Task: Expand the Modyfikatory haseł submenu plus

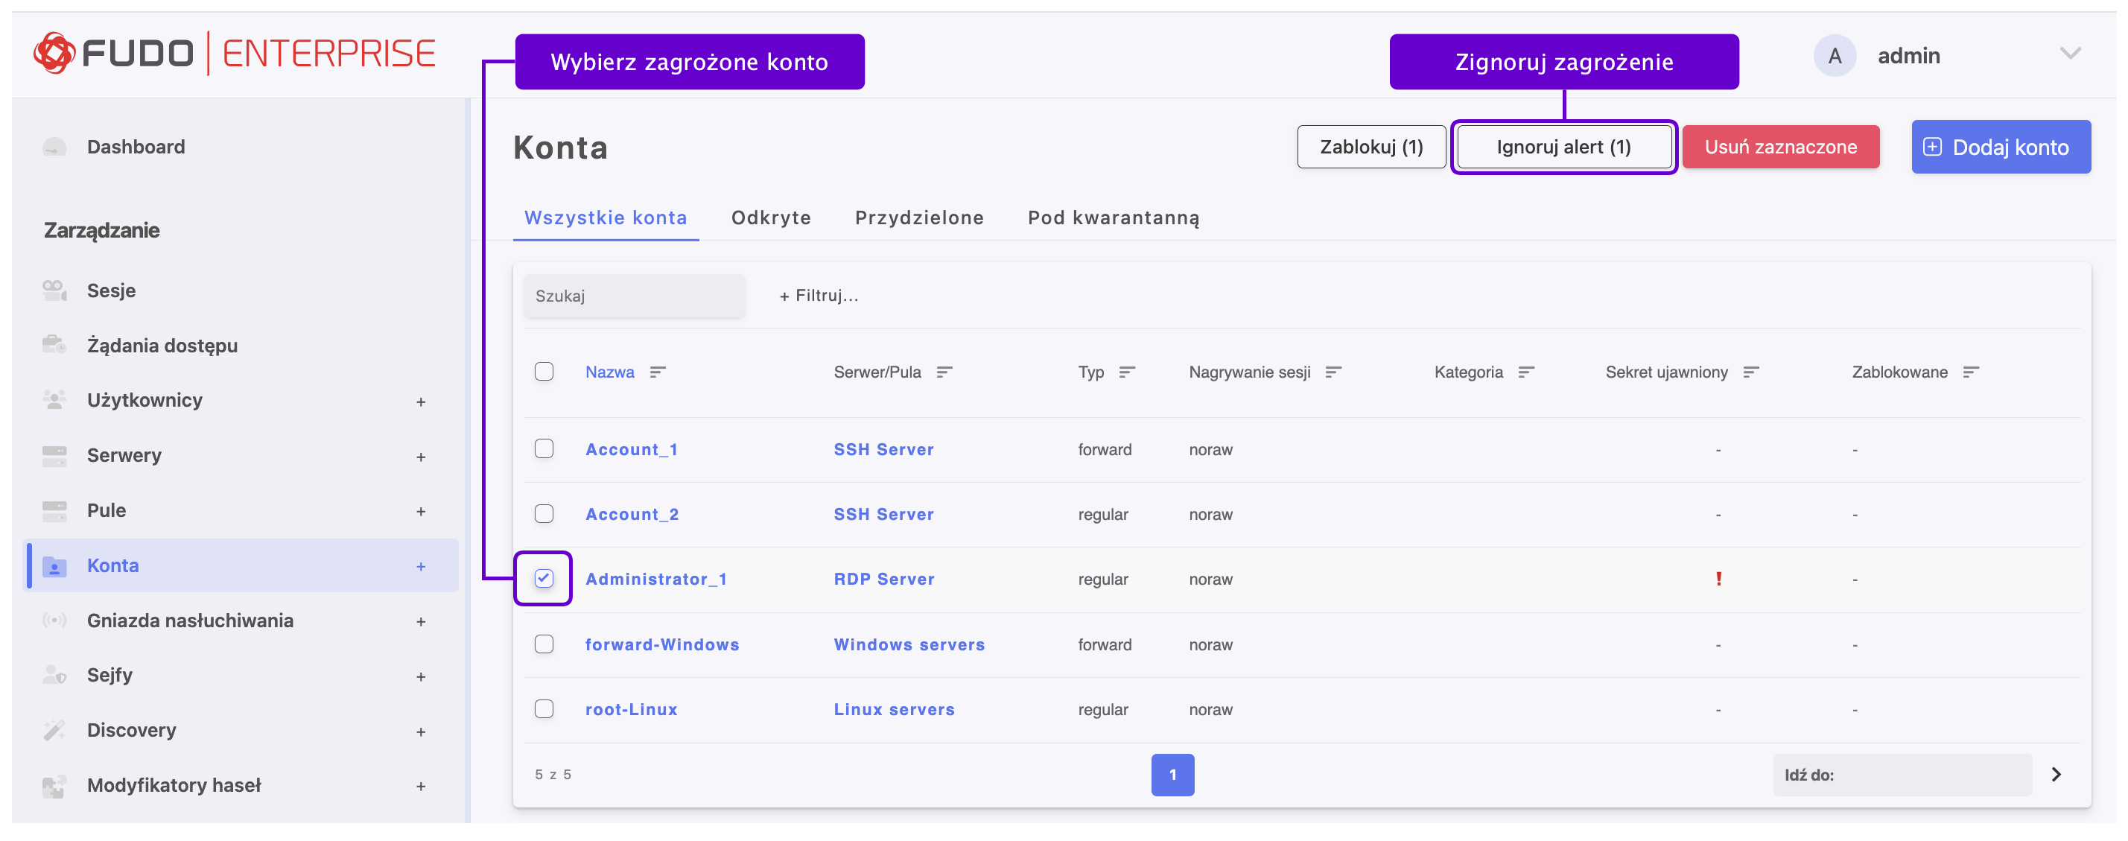Action: (x=421, y=787)
